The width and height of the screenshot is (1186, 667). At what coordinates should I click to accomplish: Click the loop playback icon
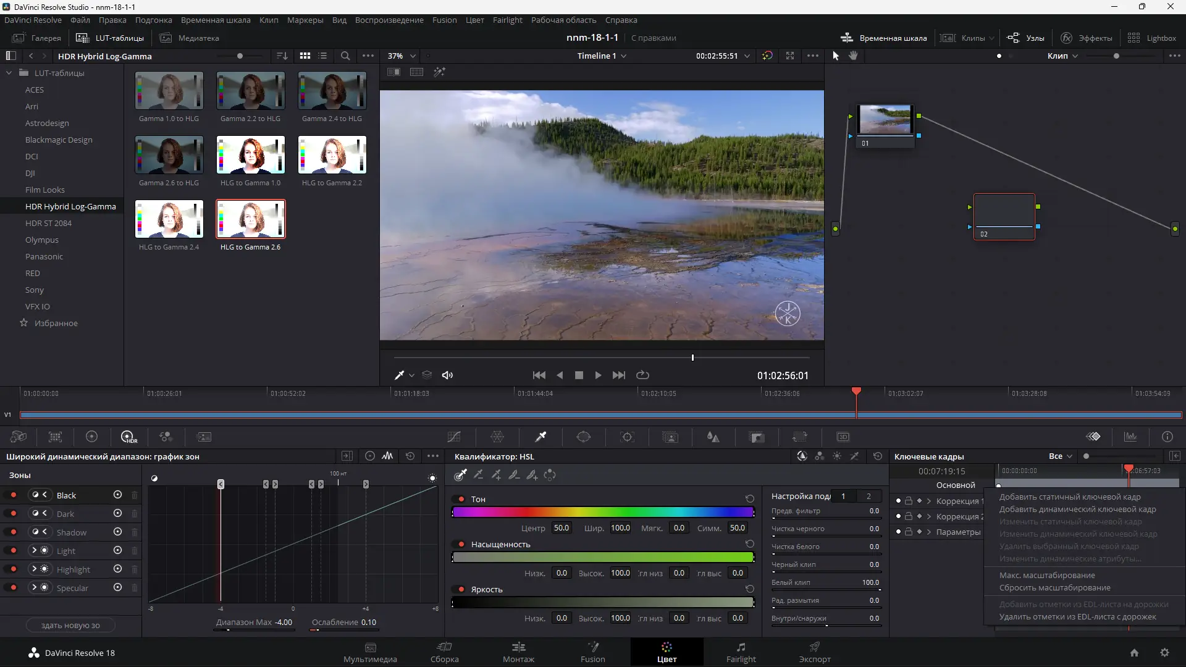[x=642, y=375]
